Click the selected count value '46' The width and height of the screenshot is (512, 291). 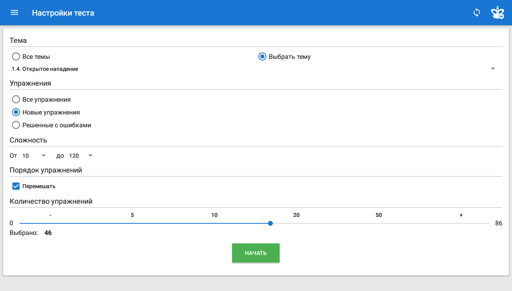(x=48, y=233)
